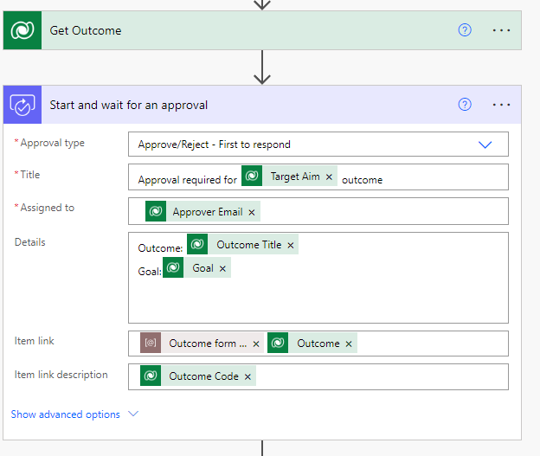Click the Get Outcome Dataverse icon

pos(22,30)
